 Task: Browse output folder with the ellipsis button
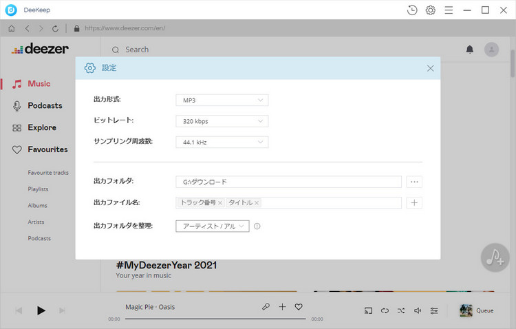pos(414,182)
